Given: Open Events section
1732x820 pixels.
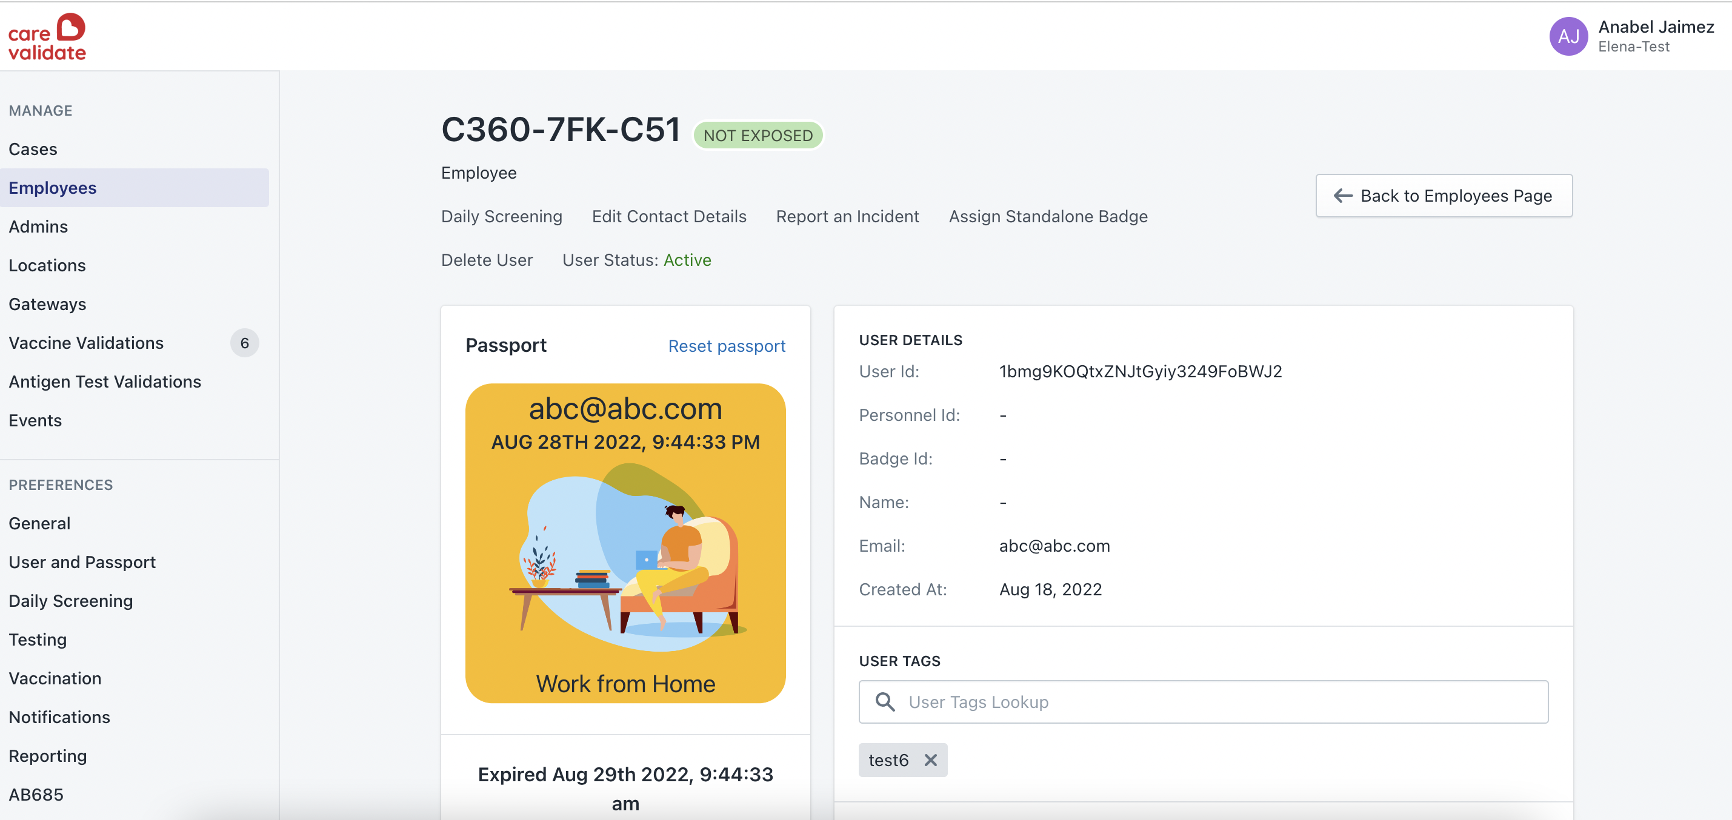Looking at the screenshot, I should pos(35,421).
